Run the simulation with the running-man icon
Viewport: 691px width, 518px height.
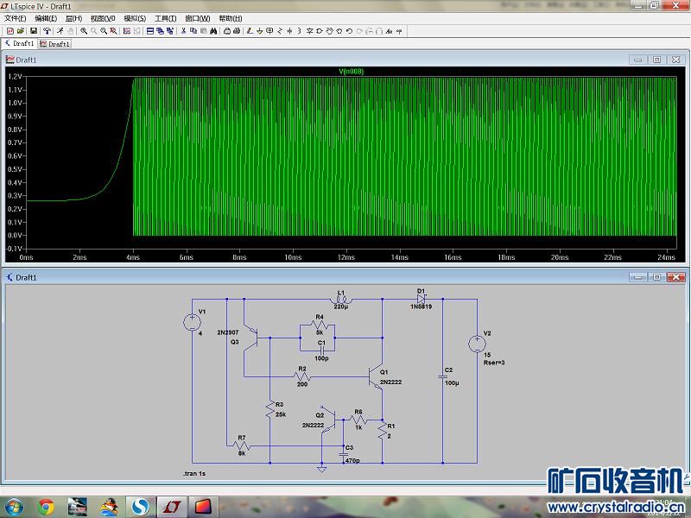point(60,31)
